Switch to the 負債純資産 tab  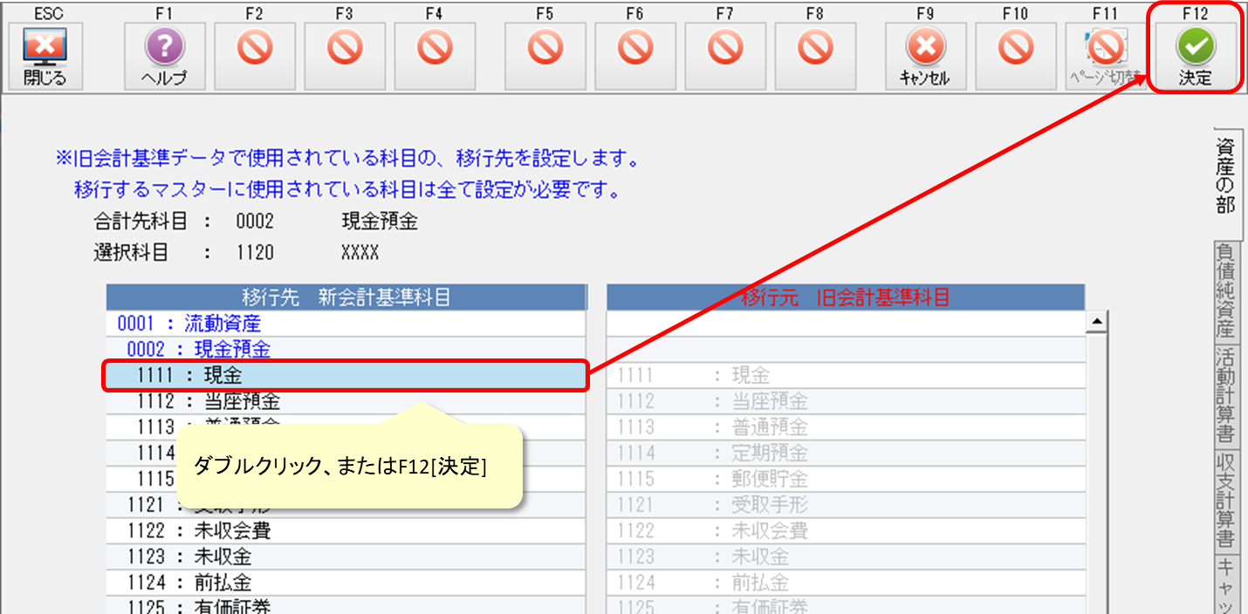1225,290
